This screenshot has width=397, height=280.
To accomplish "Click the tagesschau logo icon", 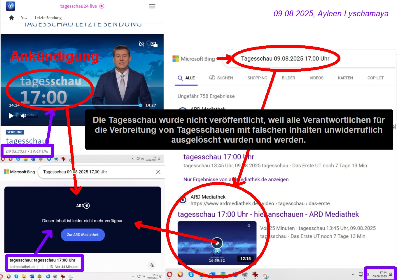I will tap(11, 6).
